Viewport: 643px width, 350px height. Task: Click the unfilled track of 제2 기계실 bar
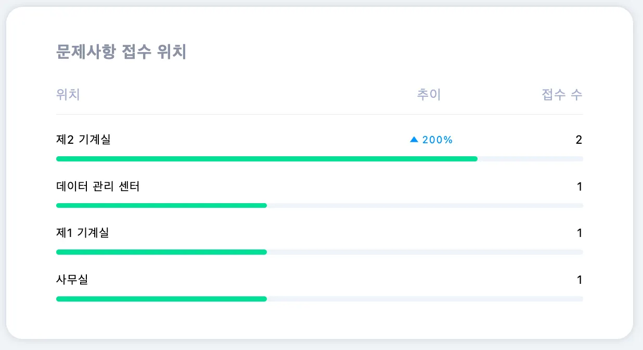[530, 159]
